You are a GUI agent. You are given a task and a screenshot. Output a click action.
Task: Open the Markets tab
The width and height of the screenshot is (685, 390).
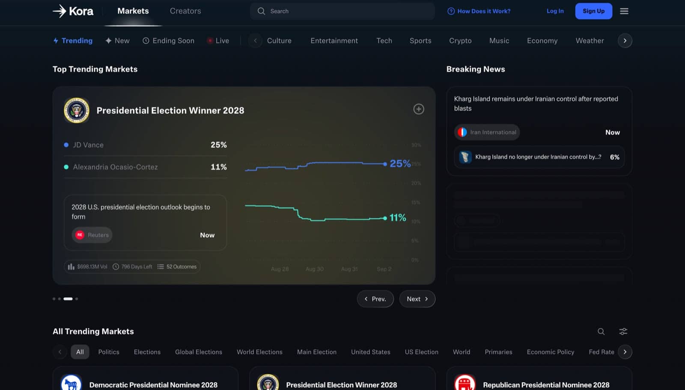[133, 11]
